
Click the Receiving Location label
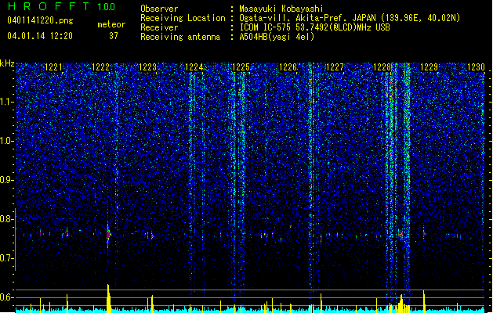coord(183,18)
